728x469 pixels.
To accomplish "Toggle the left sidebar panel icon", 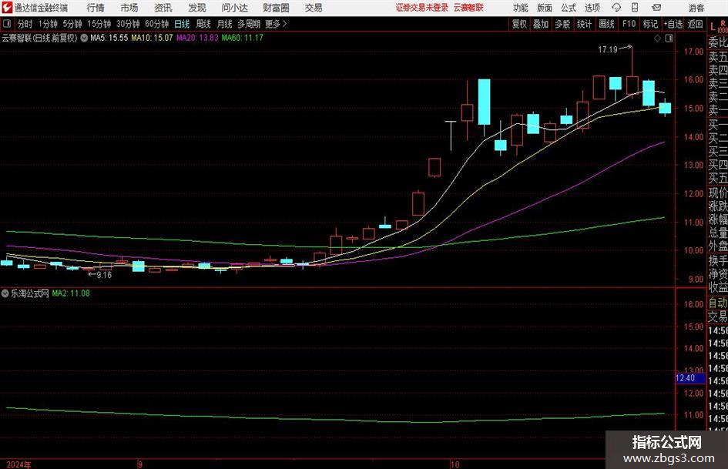I will click(x=7, y=24).
